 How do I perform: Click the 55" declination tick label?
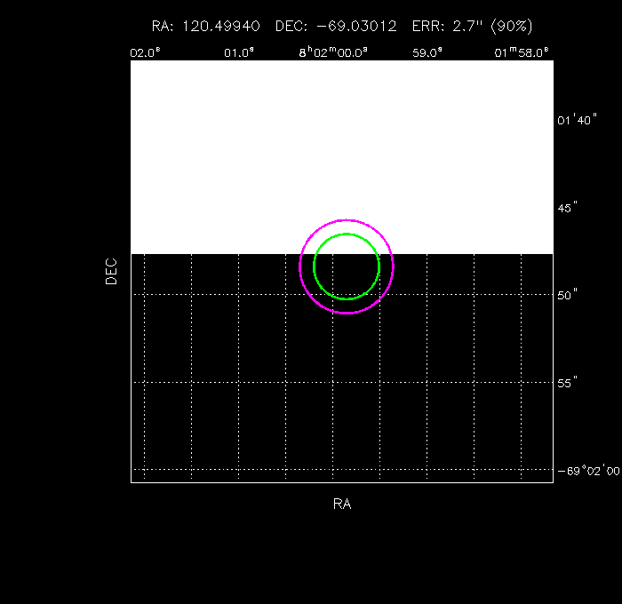click(569, 382)
